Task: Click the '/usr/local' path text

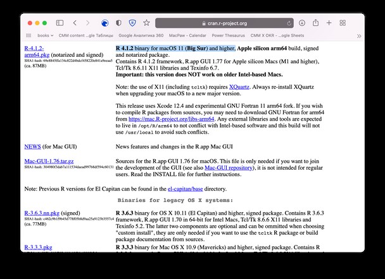Action: coord(139,133)
